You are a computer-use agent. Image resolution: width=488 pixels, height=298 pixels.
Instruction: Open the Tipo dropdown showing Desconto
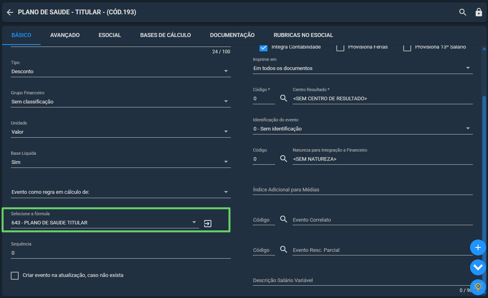121,71
